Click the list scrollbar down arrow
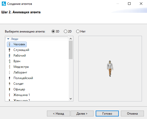The width and height of the screenshot is (147, 119). (71, 99)
